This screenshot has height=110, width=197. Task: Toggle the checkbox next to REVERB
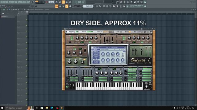click(92, 61)
